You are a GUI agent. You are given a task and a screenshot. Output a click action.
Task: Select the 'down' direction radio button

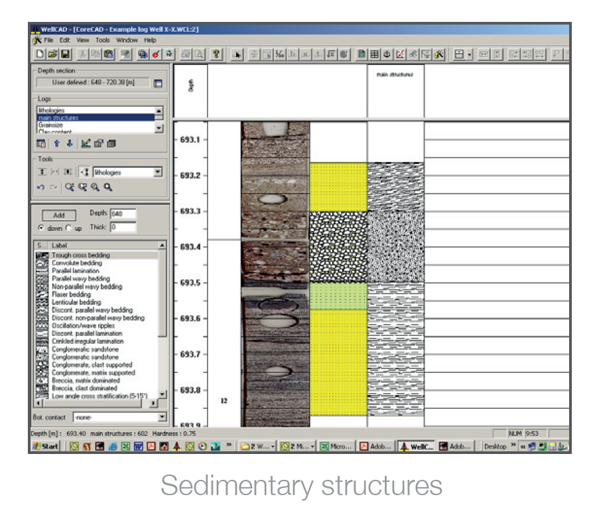coord(40,228)
